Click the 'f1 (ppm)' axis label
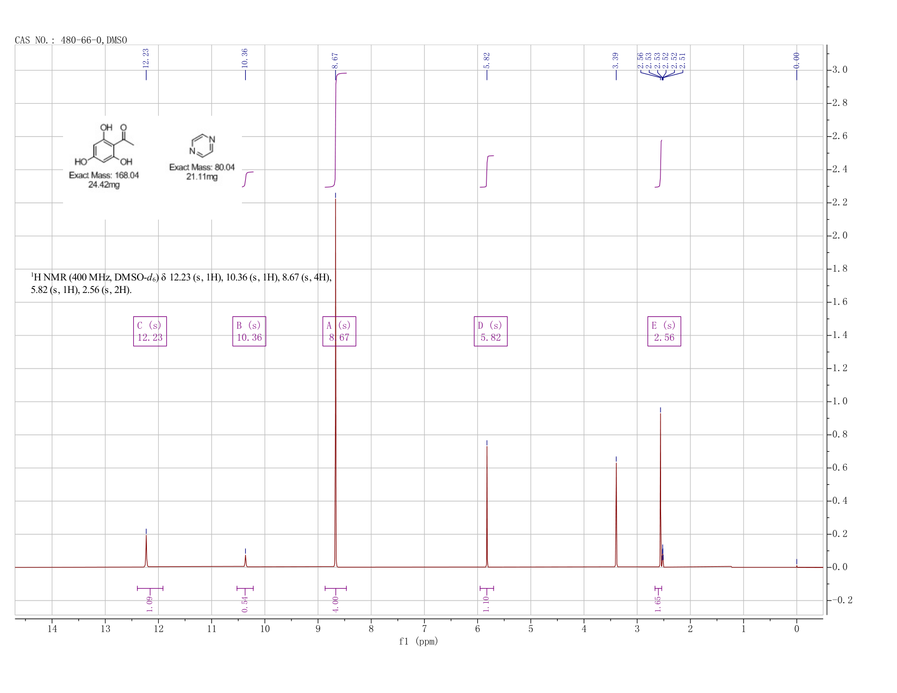This screenshot has width=897, height=693. tap(419, 641)
